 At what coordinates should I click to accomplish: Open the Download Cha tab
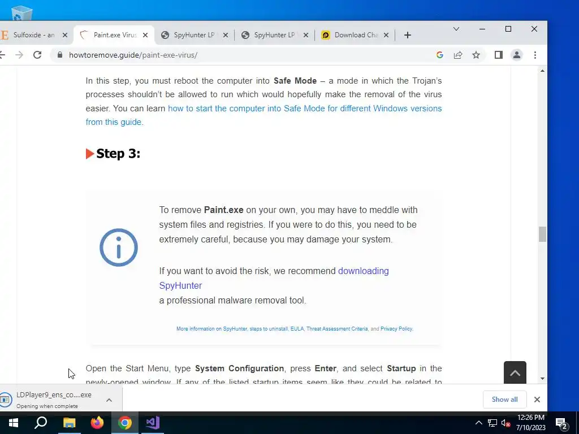point(355,35)
